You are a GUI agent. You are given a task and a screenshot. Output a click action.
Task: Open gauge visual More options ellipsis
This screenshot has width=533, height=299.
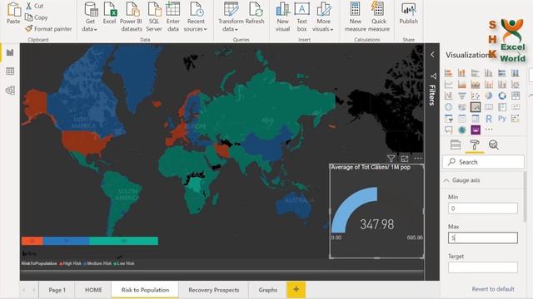pyautogui.click(x=418, y=159)
